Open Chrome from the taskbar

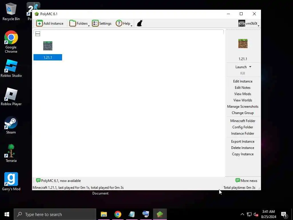pyautogui.click(x=118, y=214)
